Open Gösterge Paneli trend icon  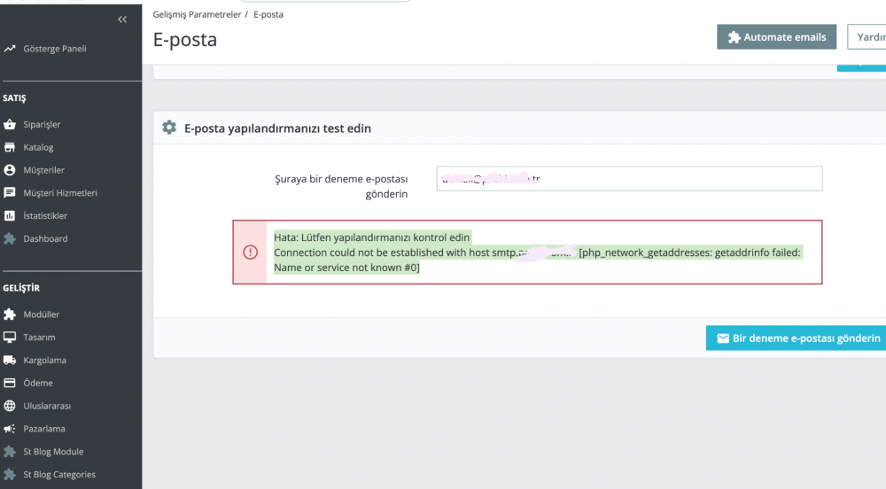[10, 49]
